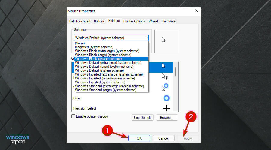The image size is (271, 150).
Task: Select the Normal Select arrow cursor icon
Action: (x=163, y=66)
